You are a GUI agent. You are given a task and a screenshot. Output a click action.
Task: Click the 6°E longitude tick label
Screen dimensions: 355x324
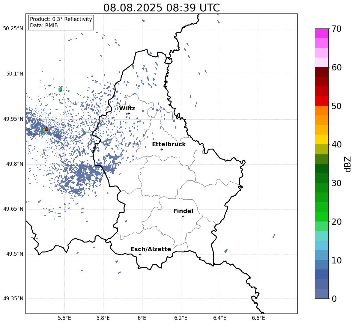(142, 318)
